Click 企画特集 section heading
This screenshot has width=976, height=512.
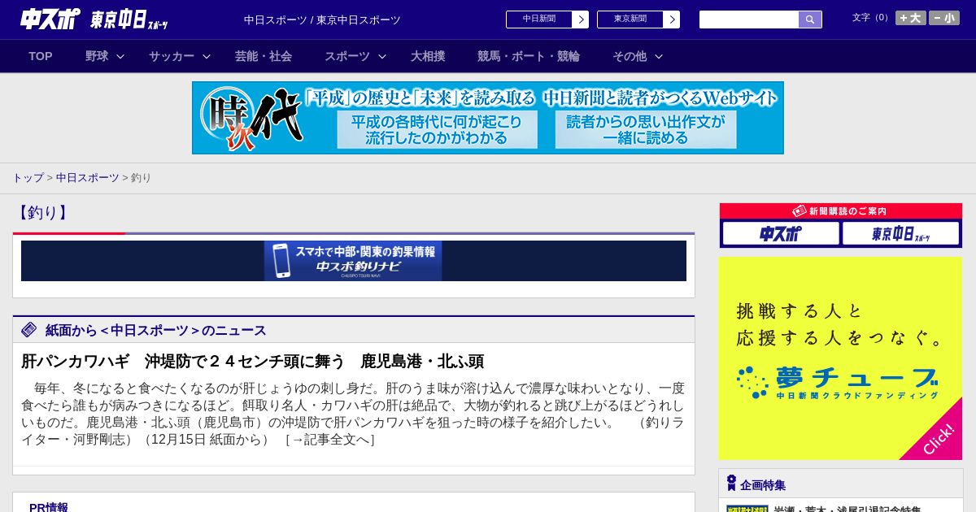coord(763,485)
